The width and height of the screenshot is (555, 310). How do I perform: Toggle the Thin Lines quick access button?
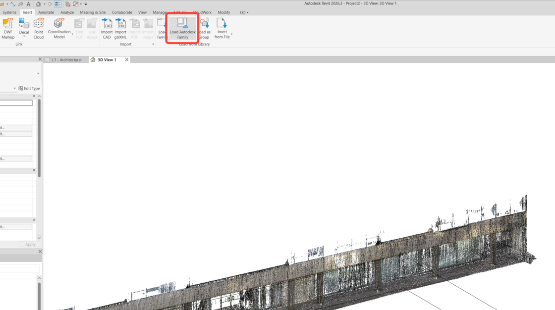tap(58, 4)
